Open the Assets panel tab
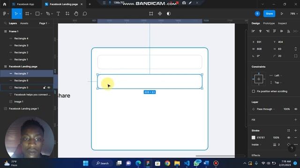 [x=24, y=23]
